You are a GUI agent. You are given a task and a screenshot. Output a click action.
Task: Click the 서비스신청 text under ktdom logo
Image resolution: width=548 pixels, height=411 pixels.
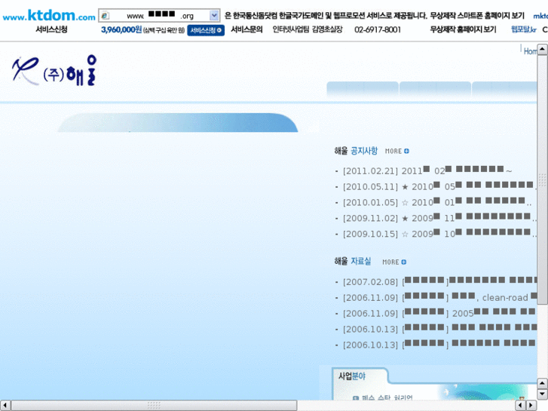[x=51, y=29]
